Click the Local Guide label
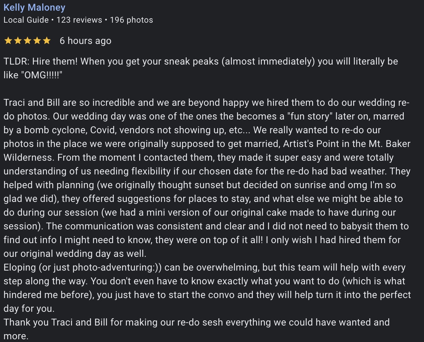Image resolution: width=424 pixels, height=342 pixels. pos(26,20)
